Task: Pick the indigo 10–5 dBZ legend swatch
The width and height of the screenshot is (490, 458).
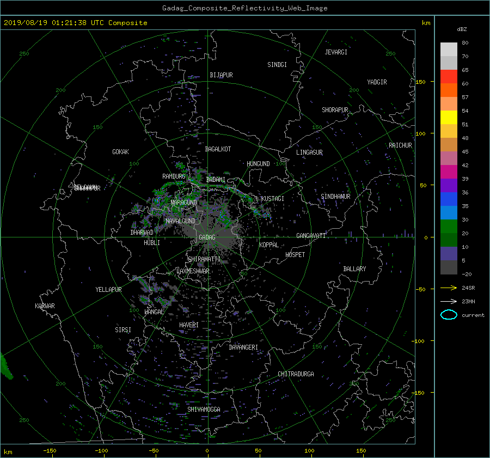Action: [449, 254]
